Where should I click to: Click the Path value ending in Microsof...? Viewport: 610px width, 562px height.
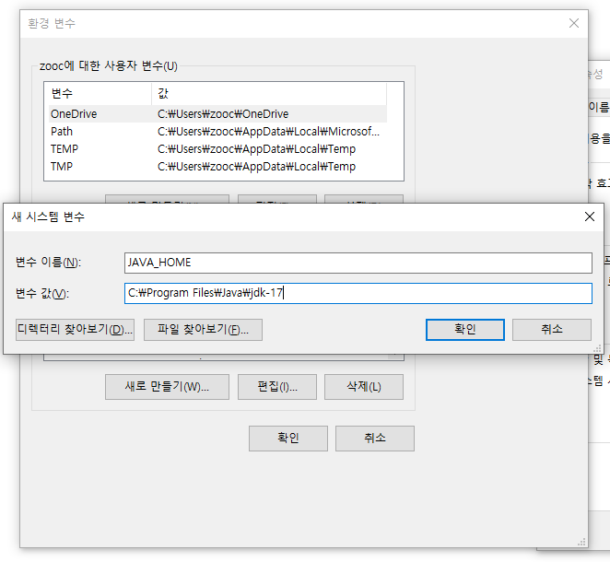(x=268, y=132)
